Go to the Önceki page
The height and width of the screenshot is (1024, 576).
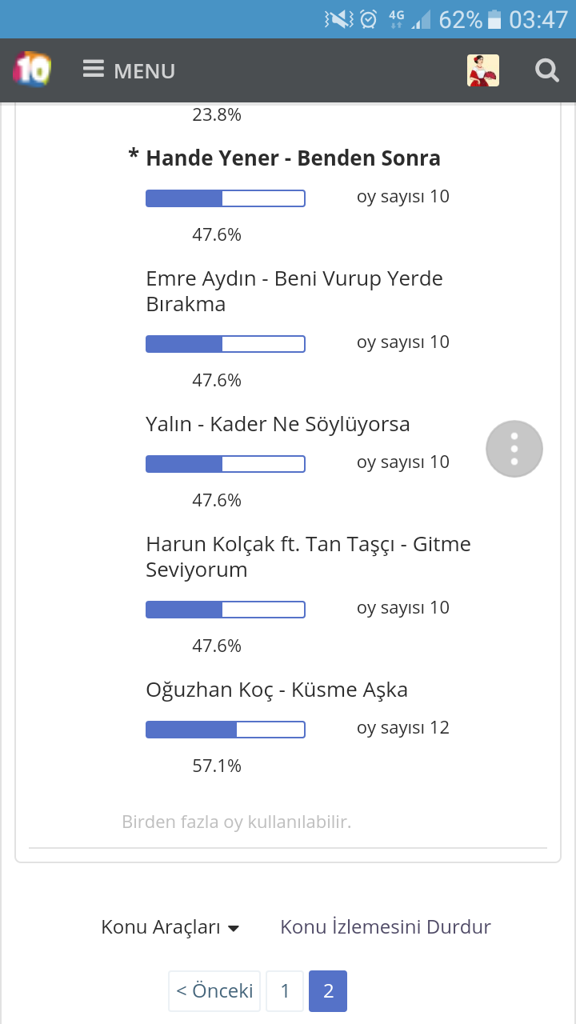pos(214,991)
